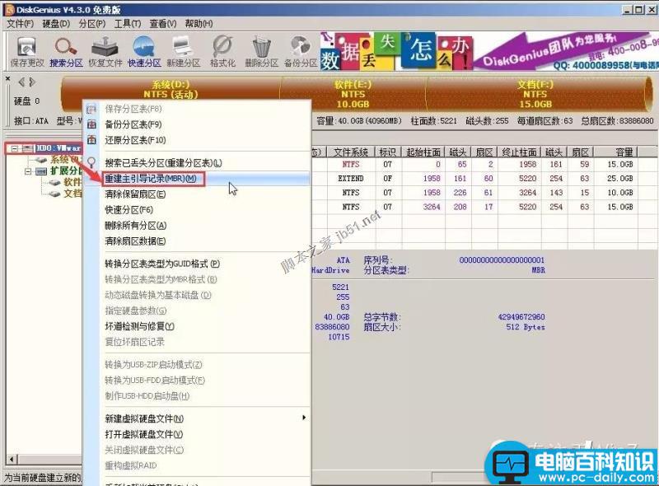Click the Delete Partition (删除分区) trash icon
659x486 pixels.
pos(261,52)
